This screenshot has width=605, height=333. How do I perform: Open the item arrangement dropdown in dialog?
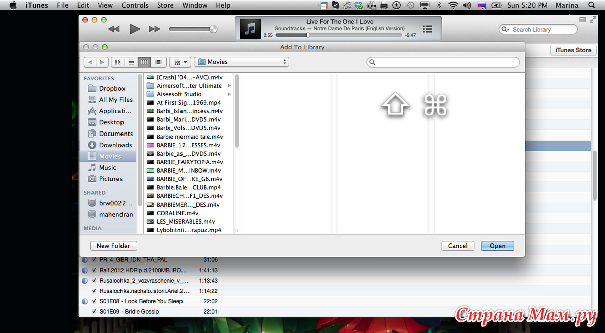point(179,62)
